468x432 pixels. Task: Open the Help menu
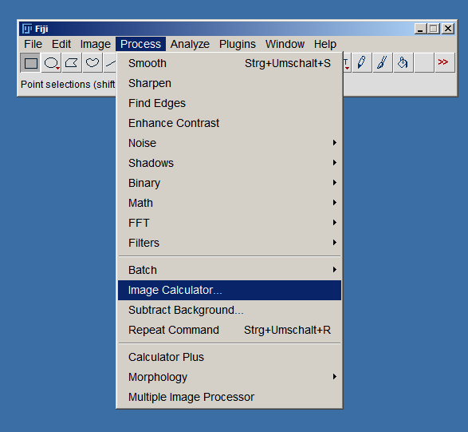point(325,44)
